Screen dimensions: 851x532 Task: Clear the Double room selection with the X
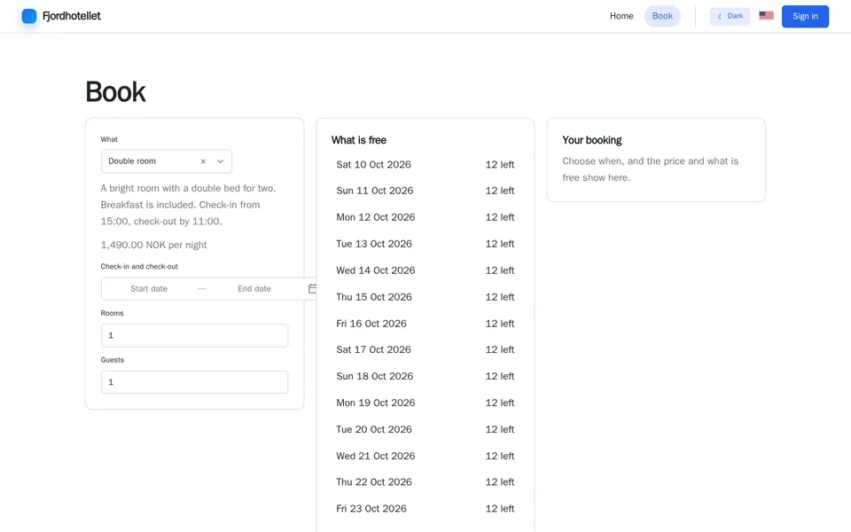[x=203, y=161]
